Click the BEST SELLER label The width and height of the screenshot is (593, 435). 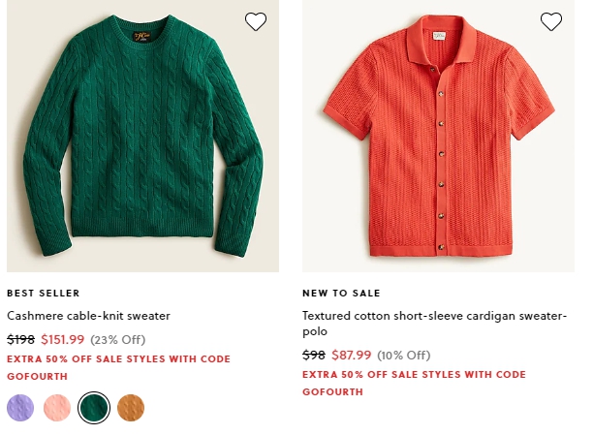(x=44, y=294)
